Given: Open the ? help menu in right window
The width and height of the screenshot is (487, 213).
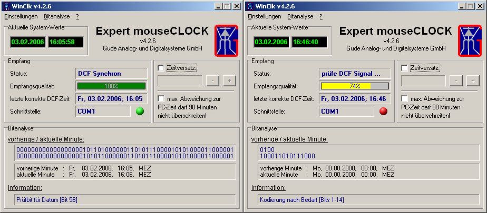Looking at the screenshot, I should 321,16.
